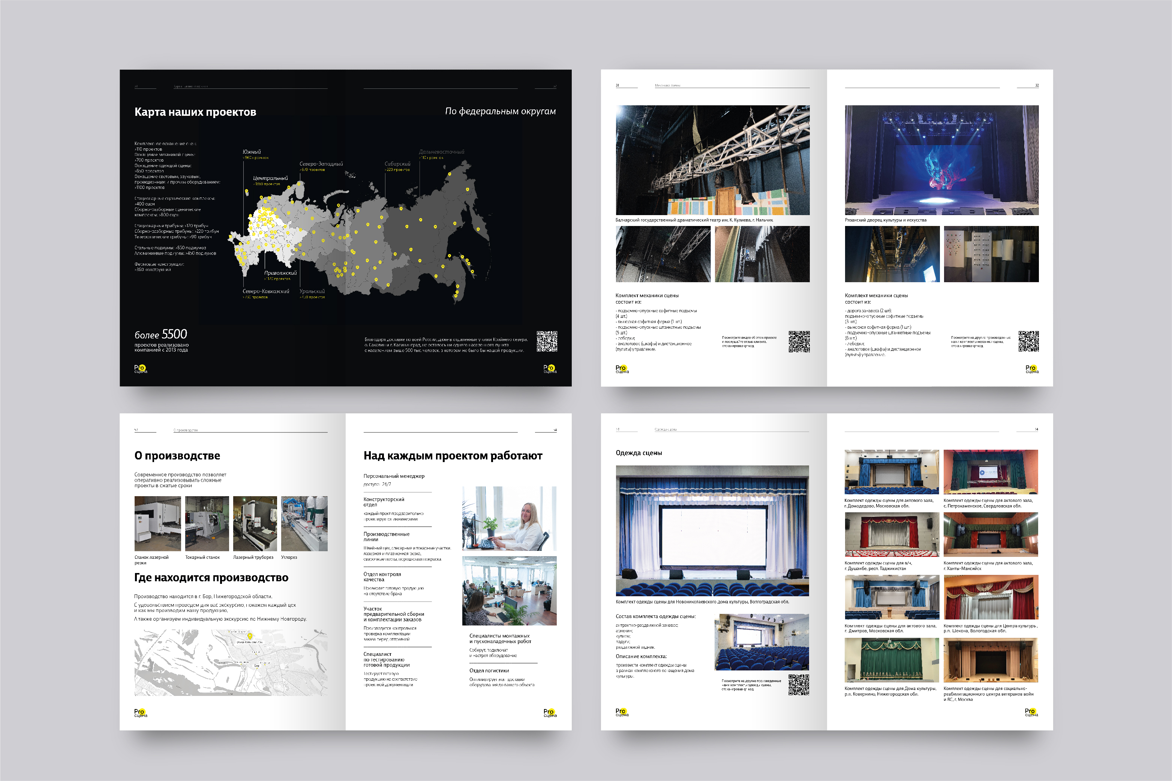Click the Pro сцена logo under the О производстве map

coord(141,713)
